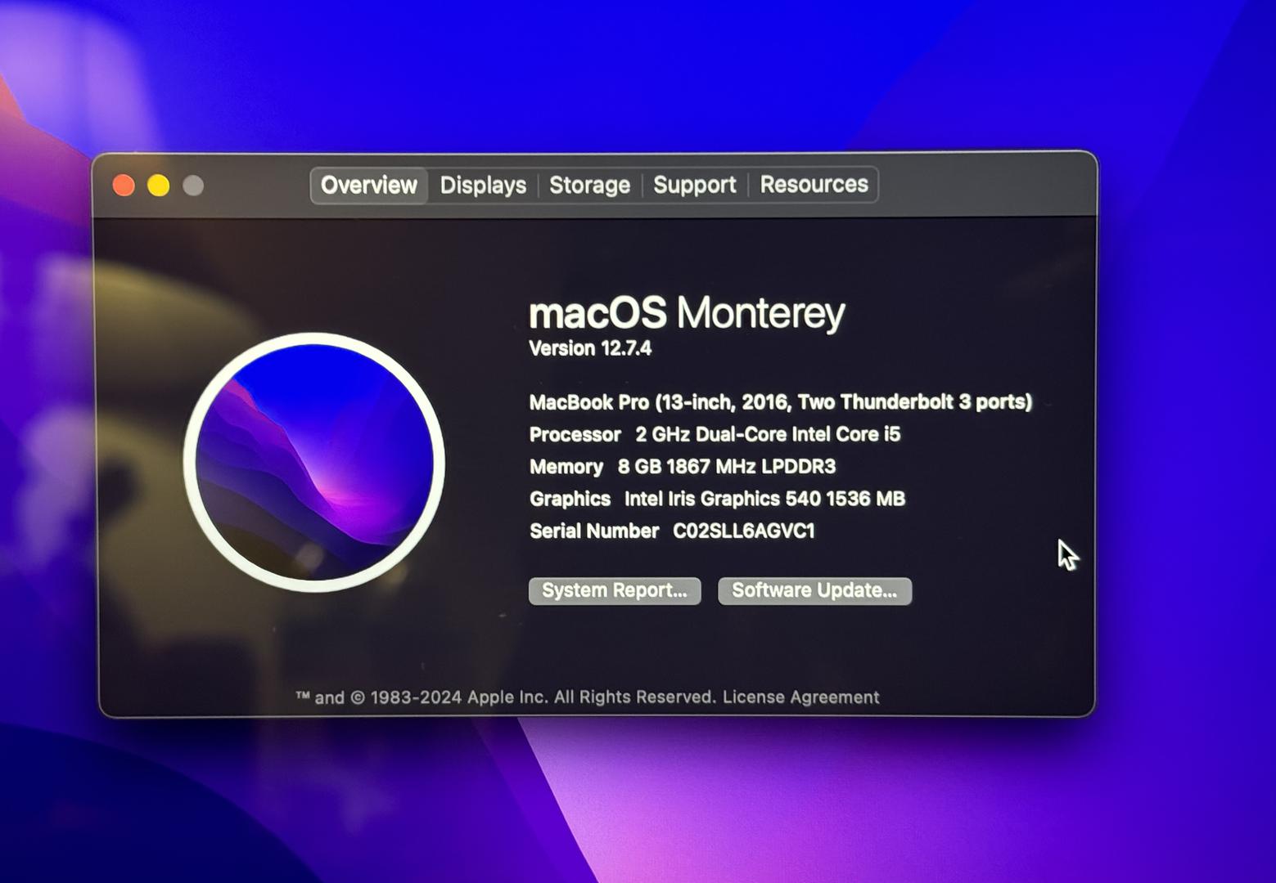Click Intel Iris Graphics 540 1536 MB text
The width and height of the screenshot is (1276, 883).
click(764, 499)
